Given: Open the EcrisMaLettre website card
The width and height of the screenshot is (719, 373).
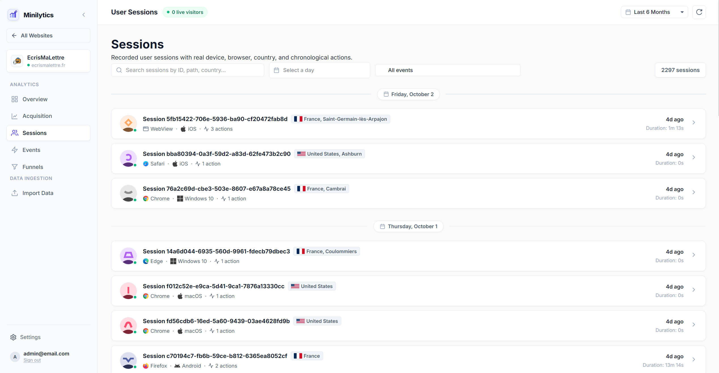Looking at the screenshot, I should click(48, 61).
